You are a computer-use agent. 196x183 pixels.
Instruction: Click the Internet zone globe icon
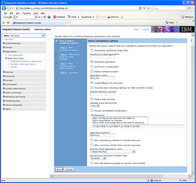click(x=152, y=180)
